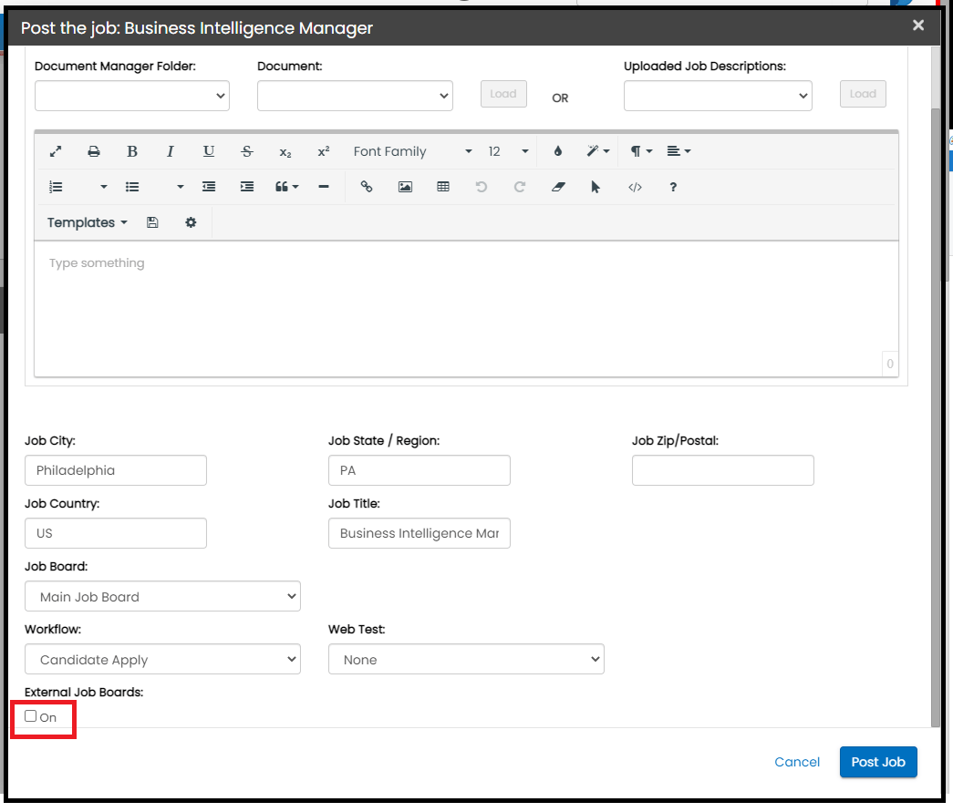The image size is (953, 812).
Task: Insert a link using the chain icon
Action: click(367, 187)
